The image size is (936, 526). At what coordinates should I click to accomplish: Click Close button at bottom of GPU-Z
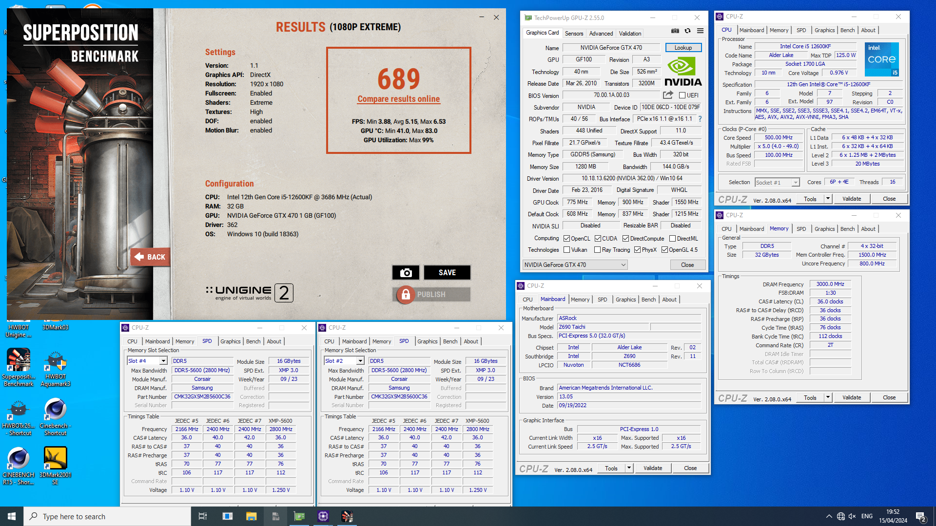[x=687, y=265]
